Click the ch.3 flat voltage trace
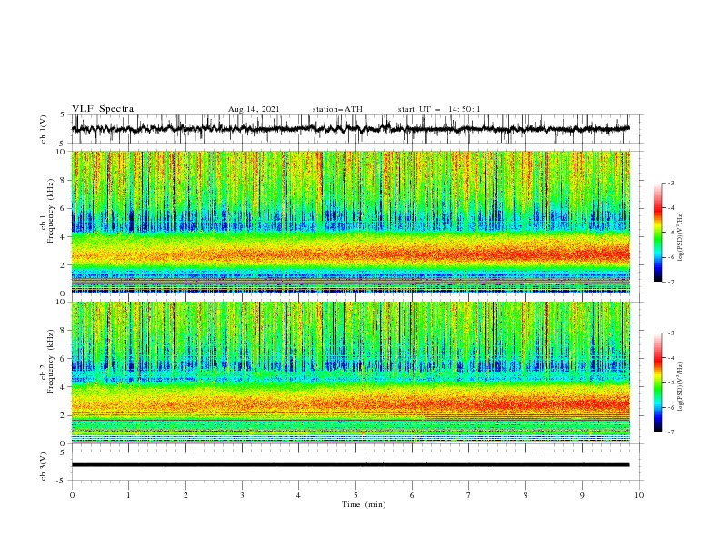The height and width of the screenshot is (556, 720). pos(350,465)
